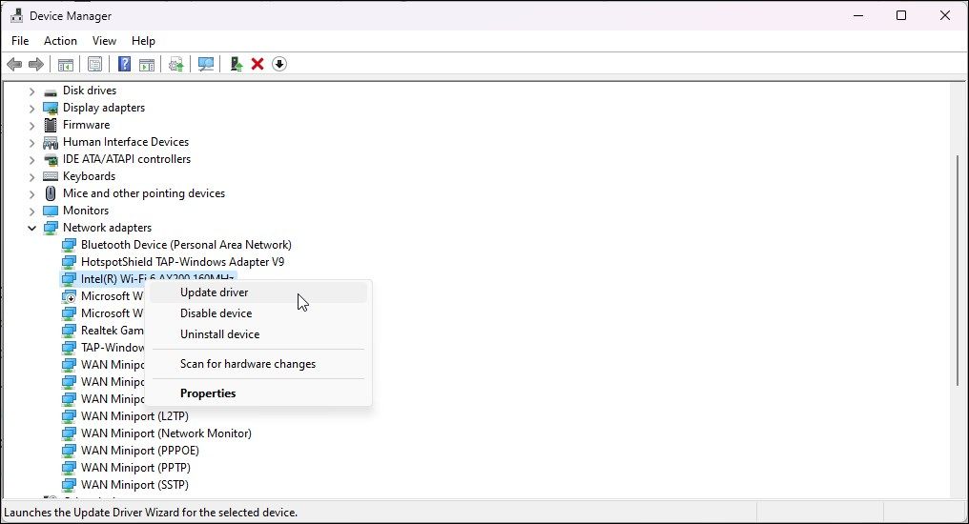Open the Action menu
The height and width of the screenshot is (524, 969).
61,41
